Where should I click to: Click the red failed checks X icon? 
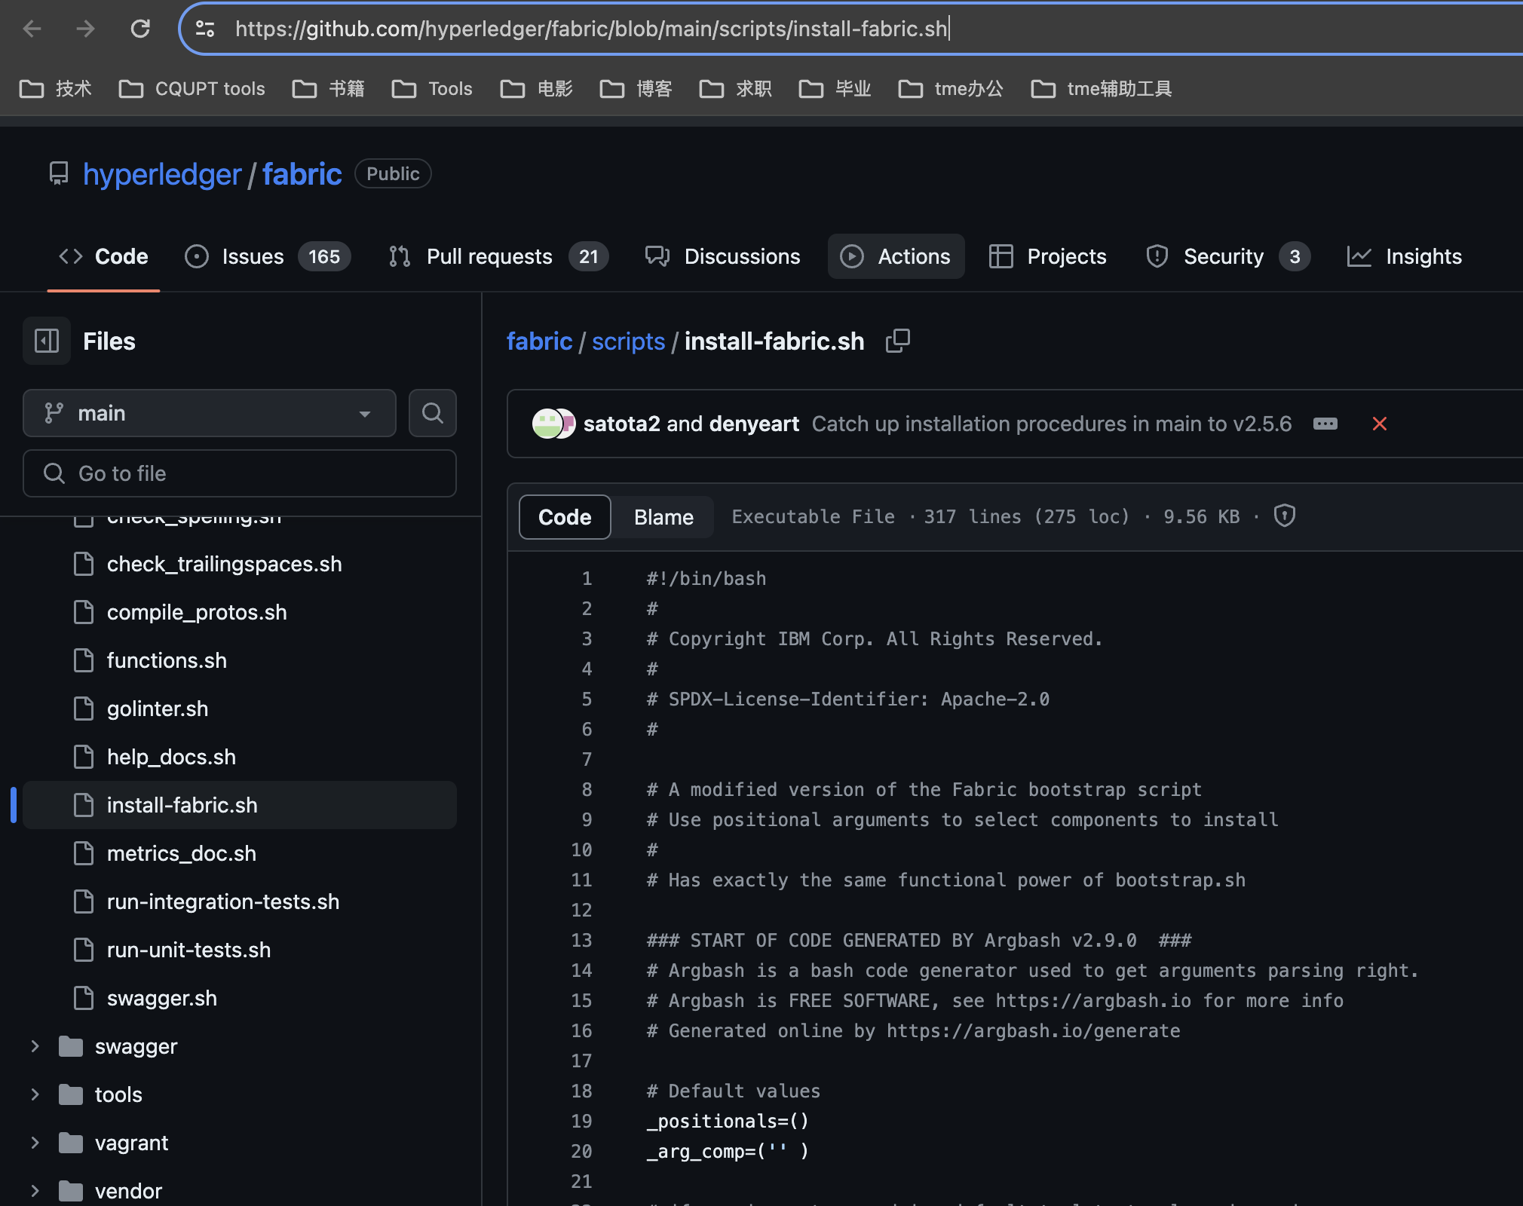1379,424
